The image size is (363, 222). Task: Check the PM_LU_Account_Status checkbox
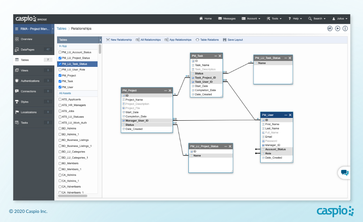pos(60,52)
